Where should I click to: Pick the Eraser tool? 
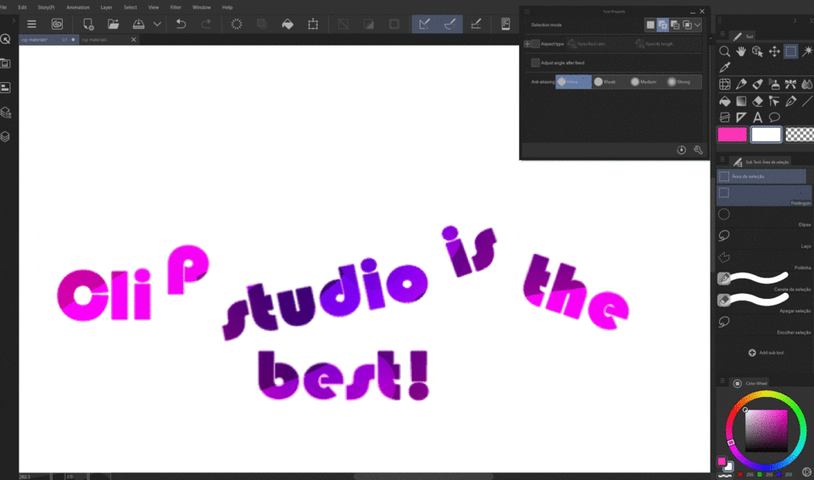[x=757, y=102]
